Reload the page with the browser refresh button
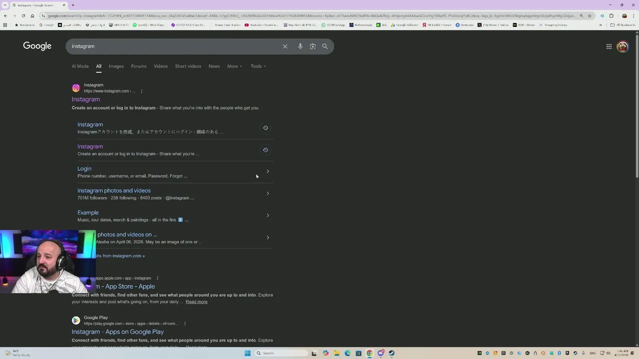639x359 pixels. (23, 16)
